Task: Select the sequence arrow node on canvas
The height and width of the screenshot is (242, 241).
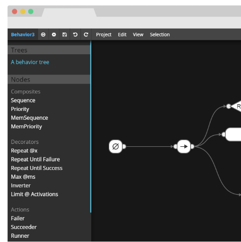Action: coord(184,147)
